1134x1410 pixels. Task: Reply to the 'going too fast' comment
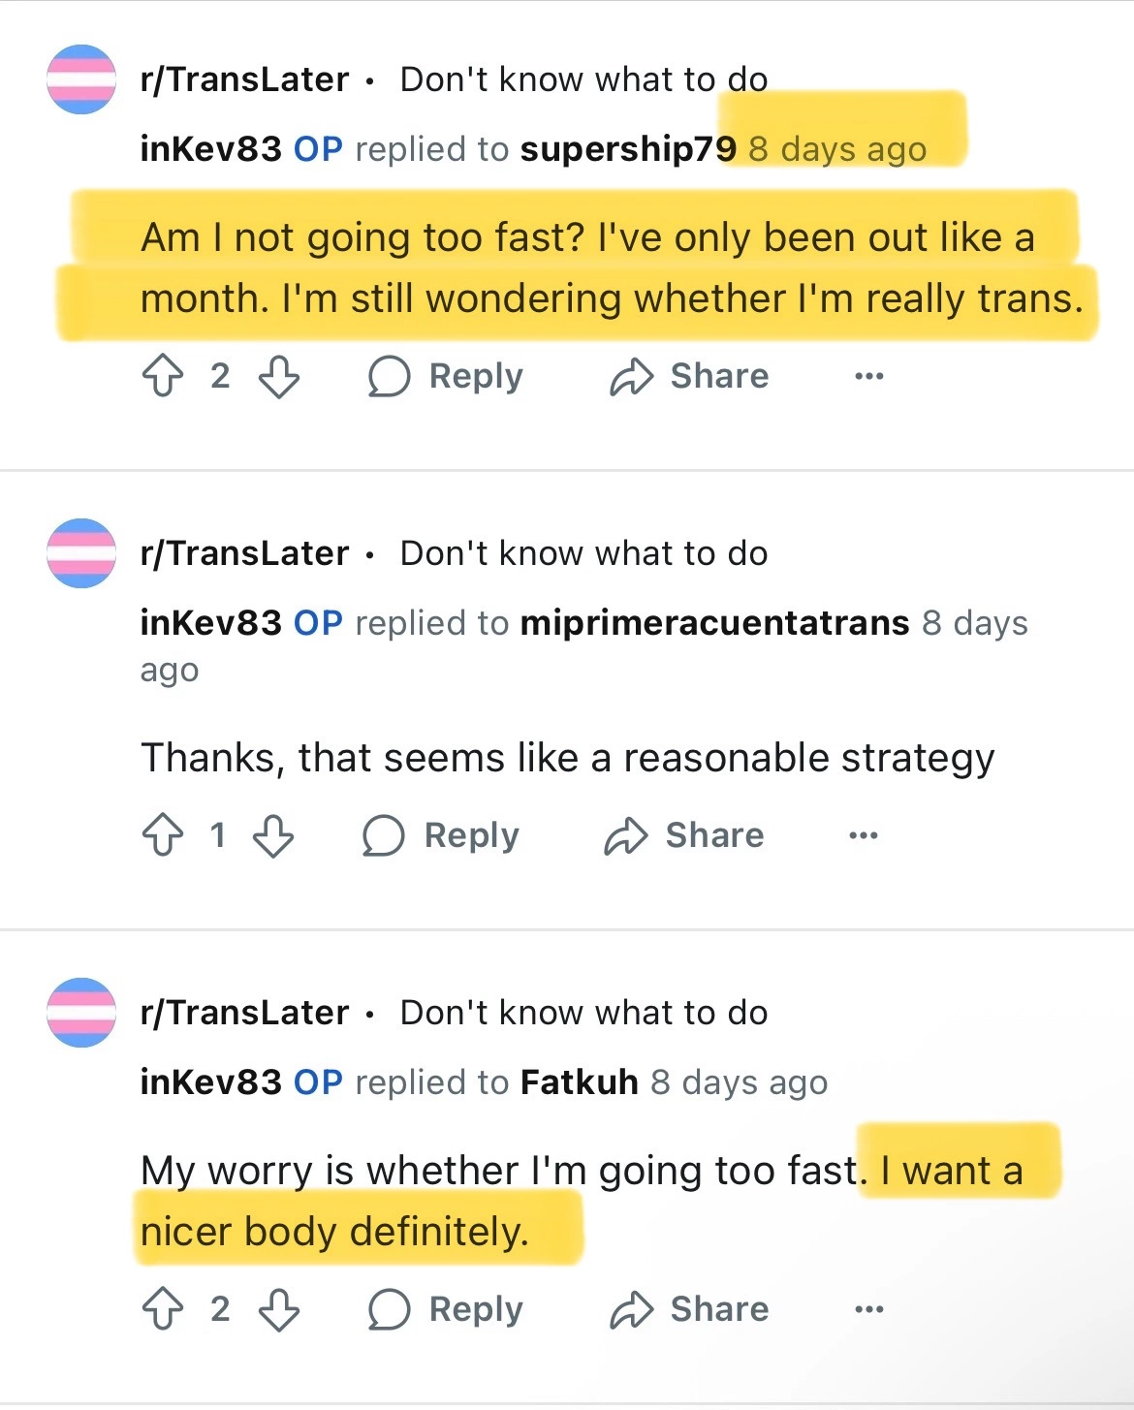click(446, 376)
